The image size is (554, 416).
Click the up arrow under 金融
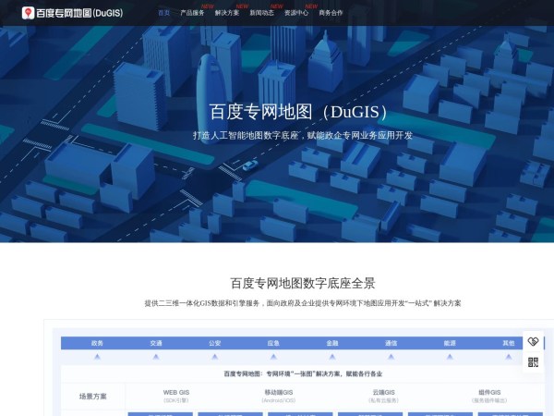331,356
